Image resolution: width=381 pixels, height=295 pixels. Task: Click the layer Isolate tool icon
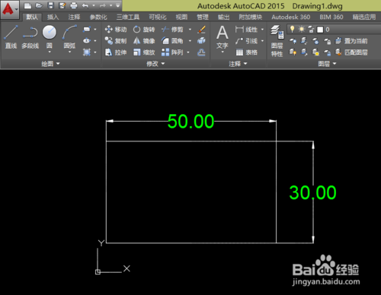(304, 41)
